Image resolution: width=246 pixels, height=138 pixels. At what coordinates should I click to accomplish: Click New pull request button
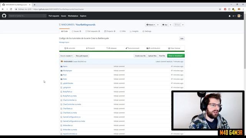point(82,56)
